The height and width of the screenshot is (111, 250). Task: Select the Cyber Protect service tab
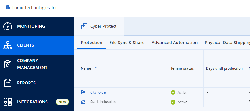[x=99, y=26]
